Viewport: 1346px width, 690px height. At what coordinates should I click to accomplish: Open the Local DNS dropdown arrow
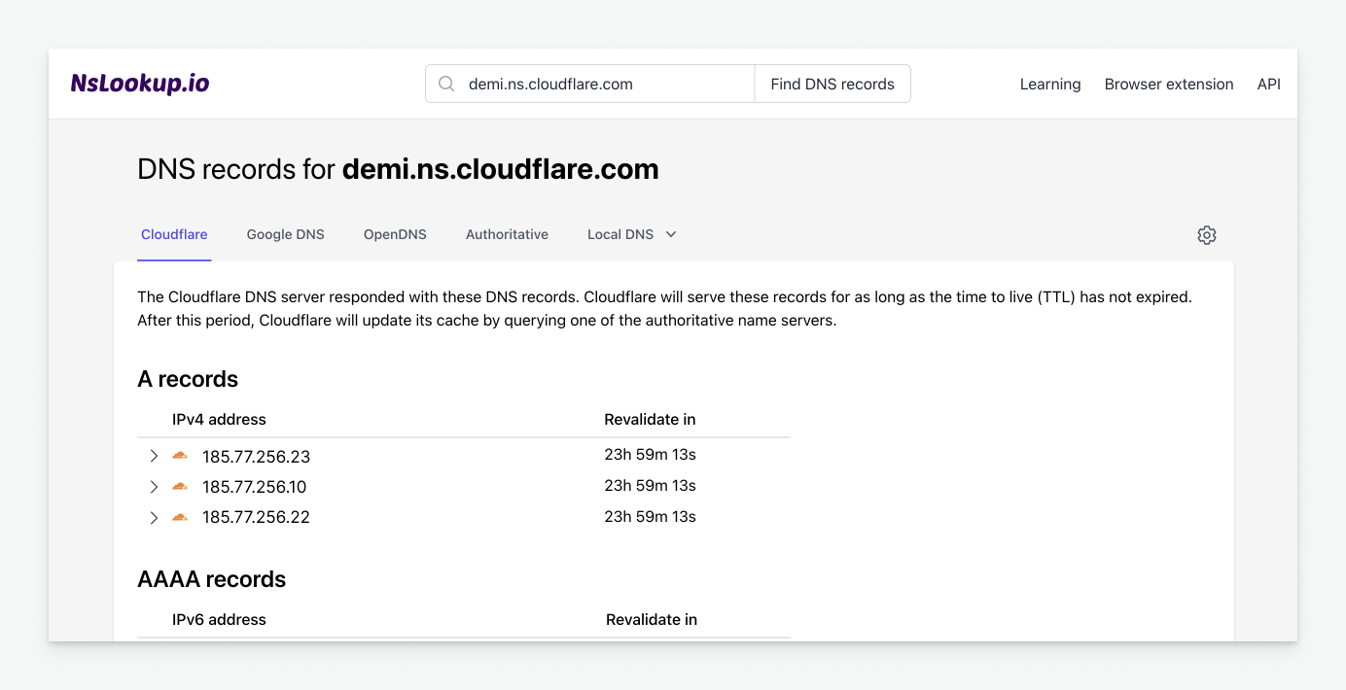pos(671,235)
